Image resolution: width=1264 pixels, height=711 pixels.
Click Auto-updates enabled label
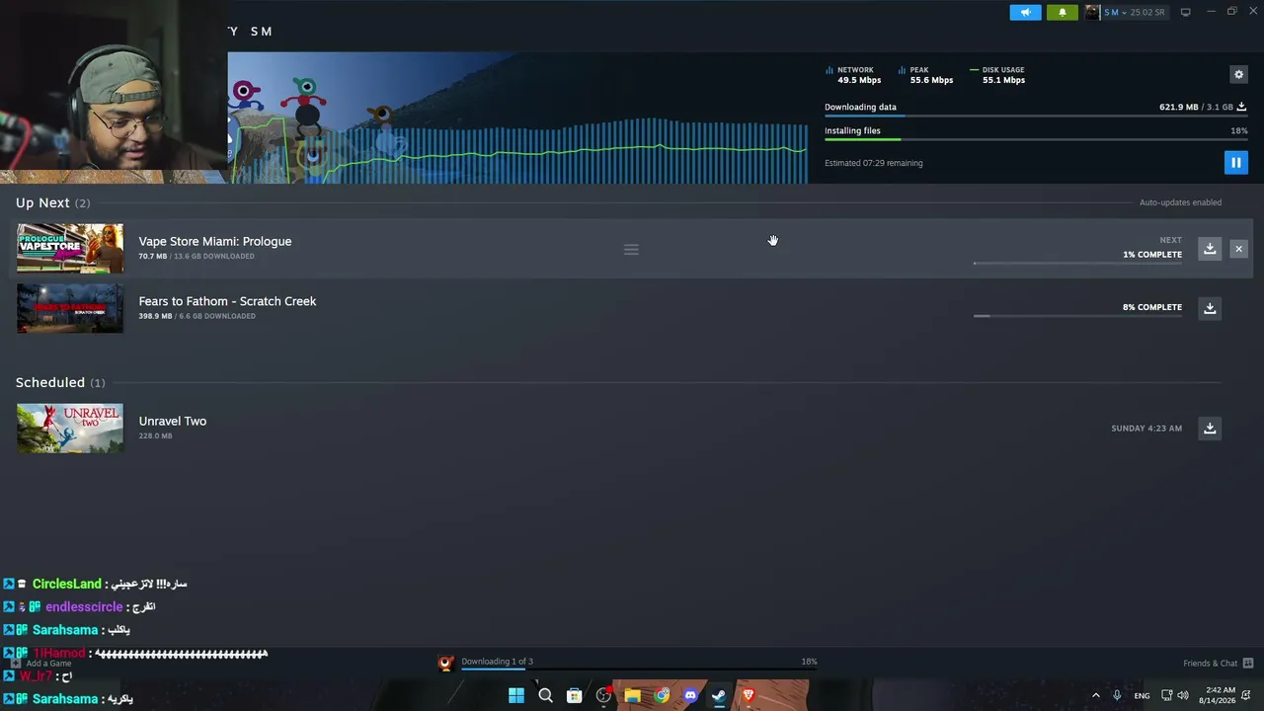[x=1180, y=202]
